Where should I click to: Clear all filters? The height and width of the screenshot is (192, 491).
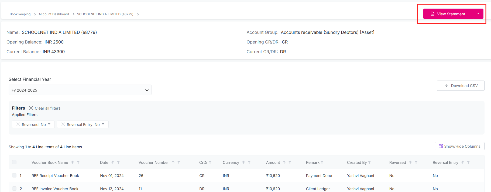coord(45,108)
